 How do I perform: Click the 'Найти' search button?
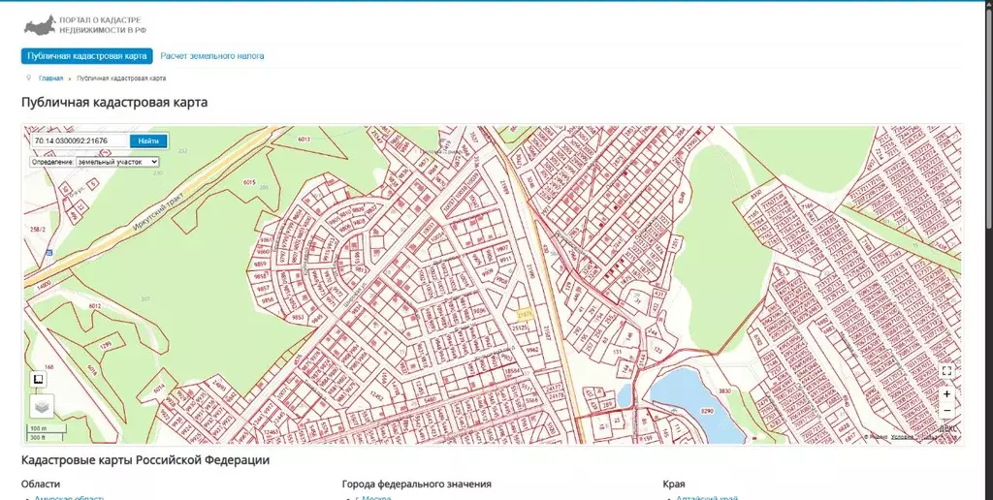pyautogui.click(x=148, y=141)
